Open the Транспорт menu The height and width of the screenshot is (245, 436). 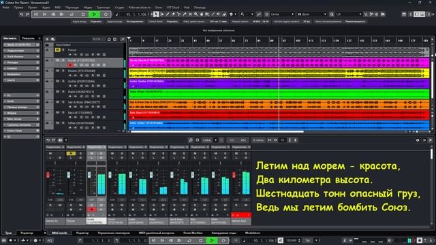tap(104, 7)
